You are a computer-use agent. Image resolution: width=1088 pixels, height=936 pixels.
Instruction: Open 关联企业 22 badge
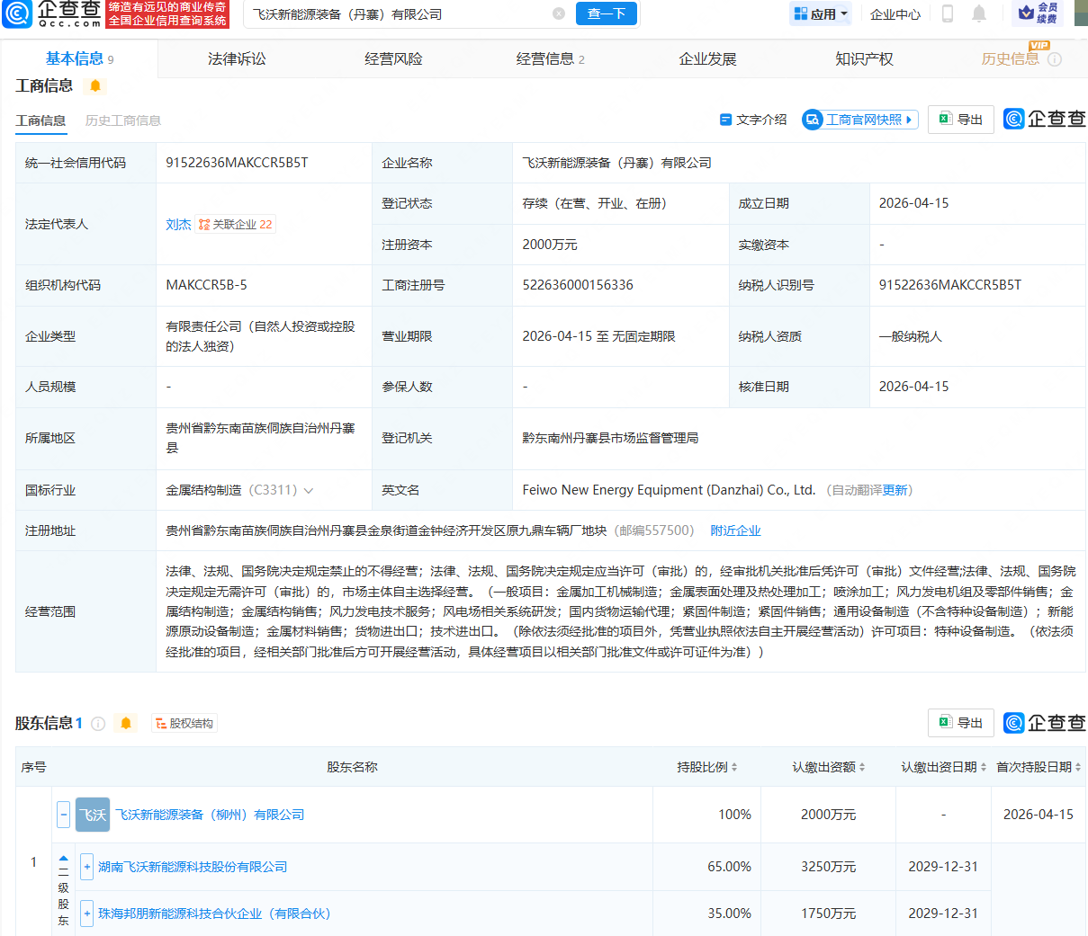point(236,225)
